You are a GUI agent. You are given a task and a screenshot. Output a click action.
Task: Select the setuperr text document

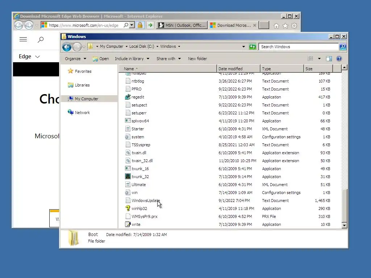tap(139, 113)
